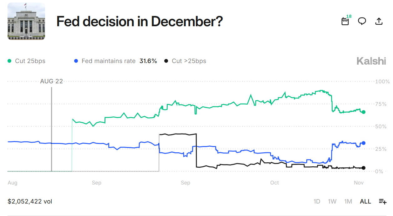Click the blue endpoint dot on chart

(x=364, y=143)
